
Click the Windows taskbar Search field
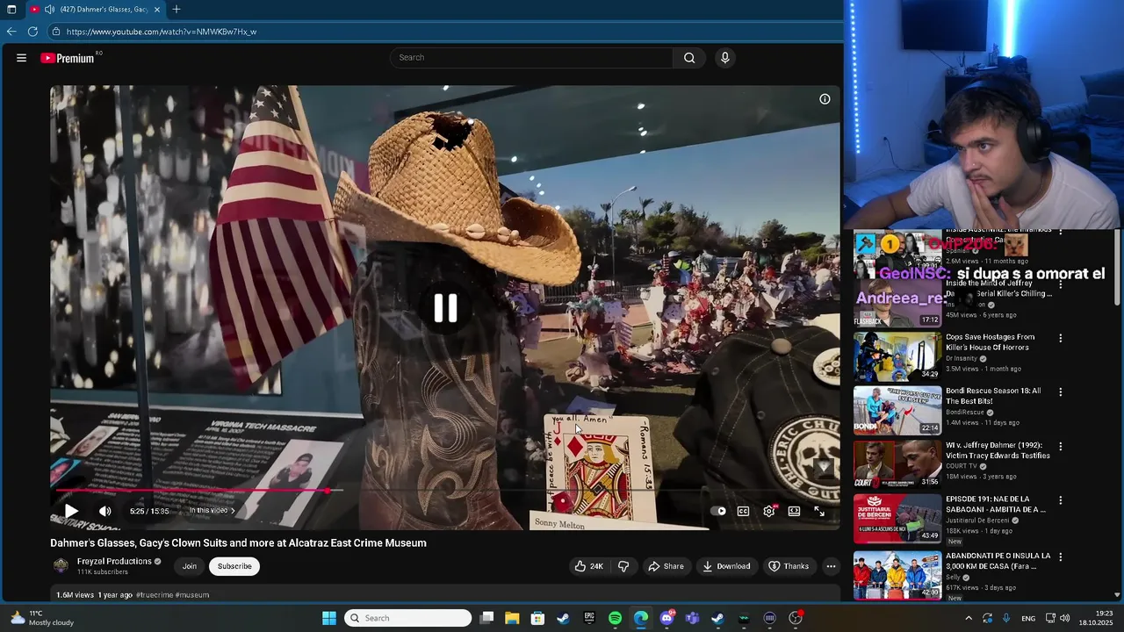pyautogui.click(x=407, y=618)
